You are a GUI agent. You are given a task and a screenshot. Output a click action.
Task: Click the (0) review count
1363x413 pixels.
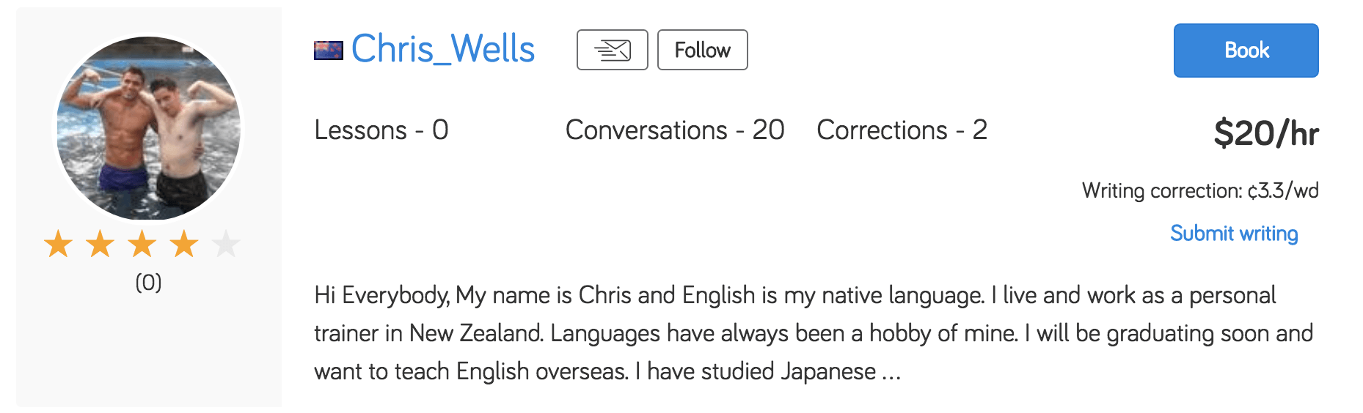point(148,283)
